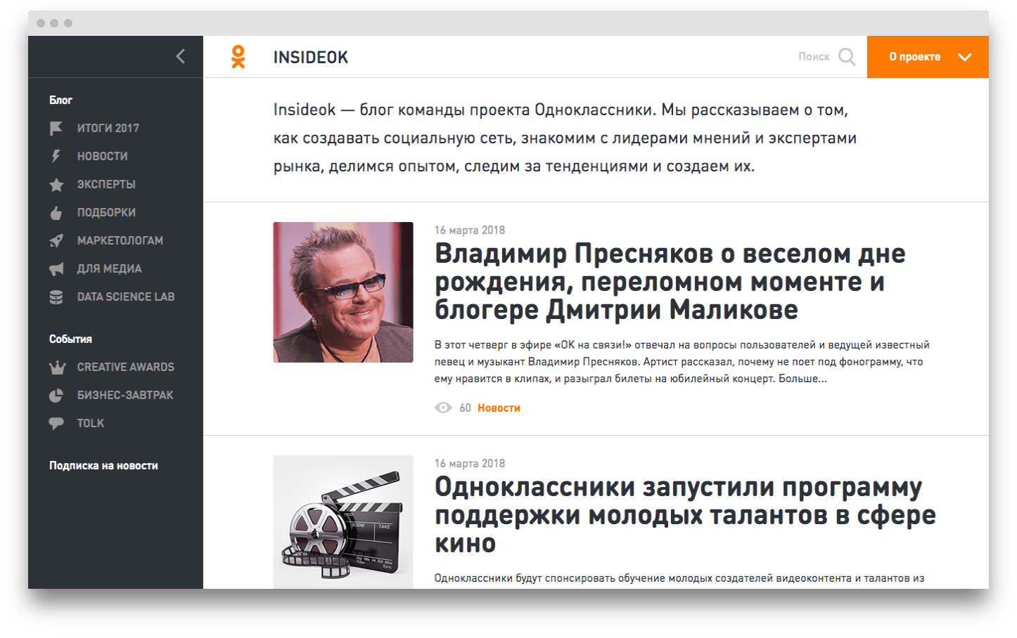Click the lightning icon beside НОВОСТИ
This screenshot has width=1017, height=638.
(56, 156)
